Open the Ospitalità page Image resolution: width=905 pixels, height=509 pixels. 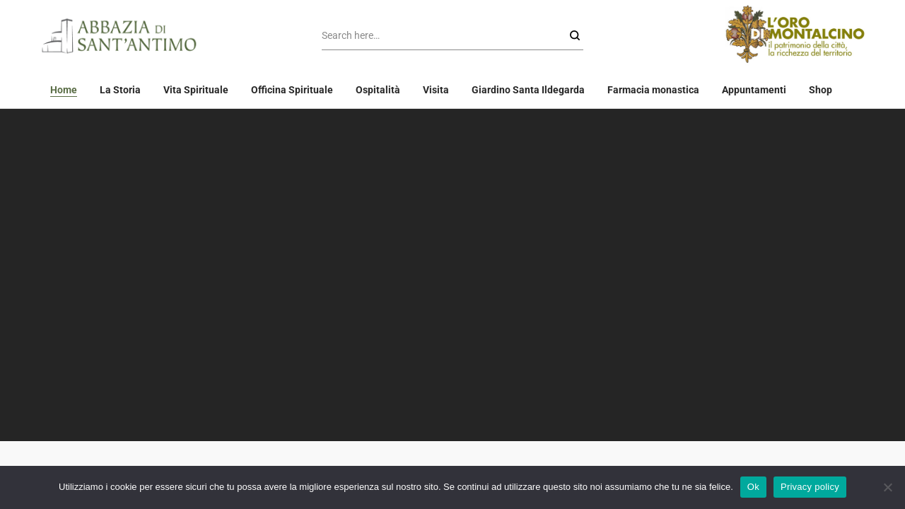pyautogui.click(x=378, y=90)
